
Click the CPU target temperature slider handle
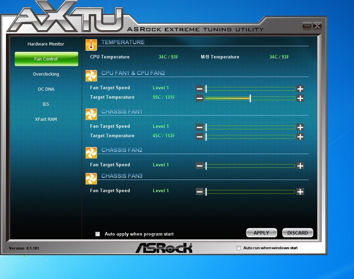tap(250, 98)
